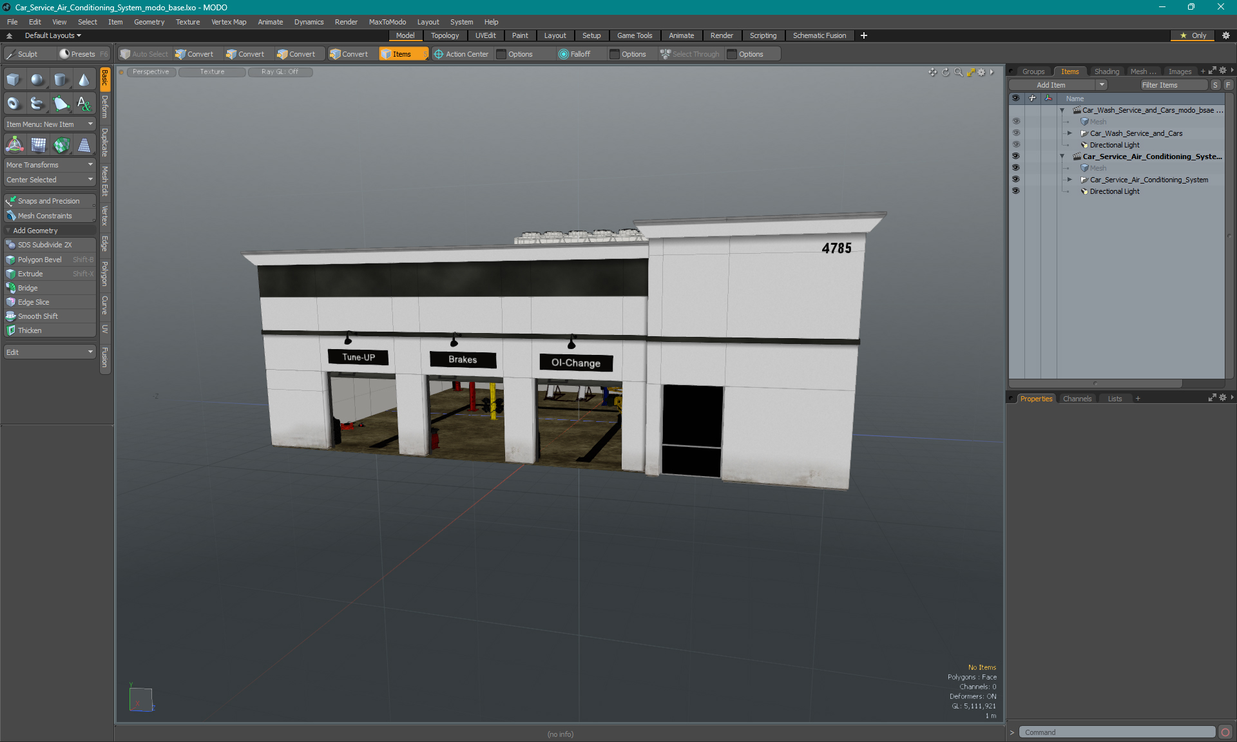This screenshot has width=1237, height=742.
Task: Select the Thicken tool
Action: [30, 330]
